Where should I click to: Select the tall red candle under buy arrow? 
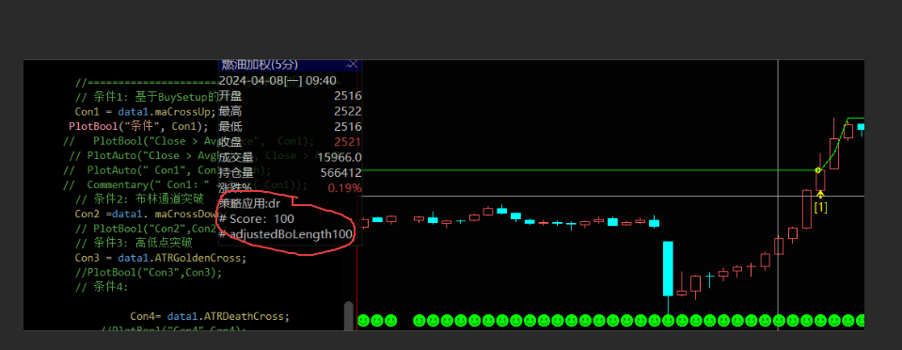[x=807, y=210]
